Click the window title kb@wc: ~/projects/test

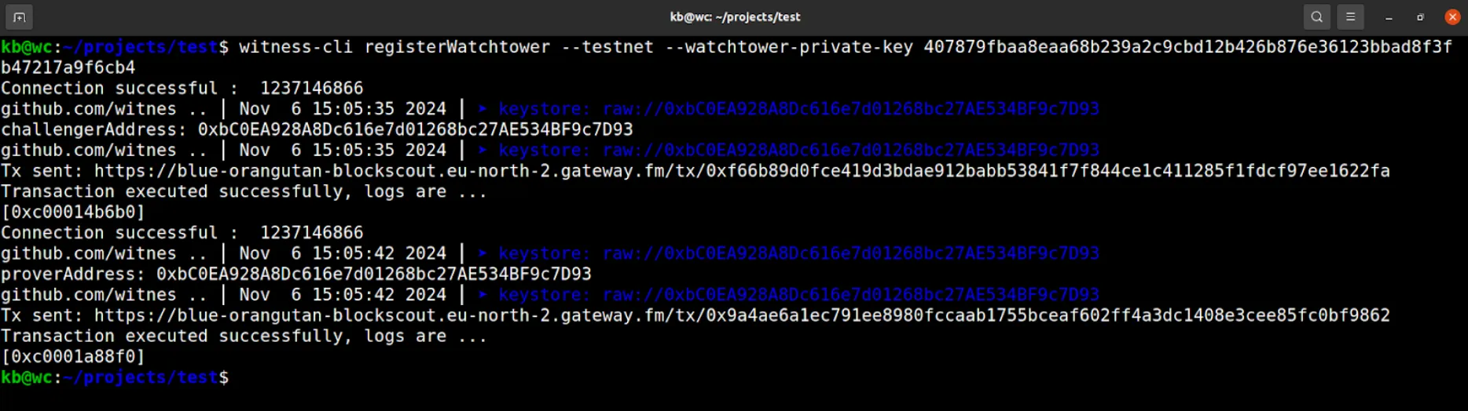[735, 16]
